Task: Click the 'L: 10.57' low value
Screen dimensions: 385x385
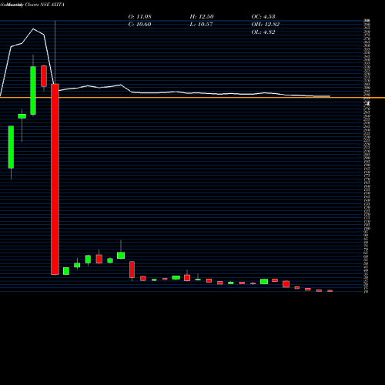Action: click(x=201, y=25)
